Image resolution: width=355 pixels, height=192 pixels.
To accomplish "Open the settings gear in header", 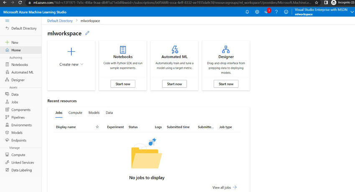I will (x=257, y=12).
